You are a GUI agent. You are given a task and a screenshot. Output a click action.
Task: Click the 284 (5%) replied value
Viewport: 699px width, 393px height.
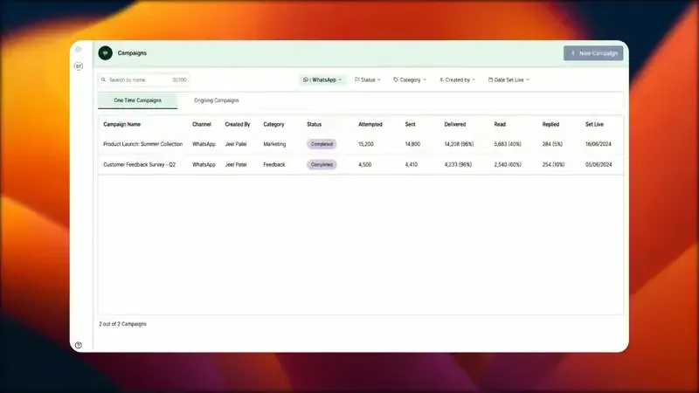pyautogui.click(x=552, y=144)
